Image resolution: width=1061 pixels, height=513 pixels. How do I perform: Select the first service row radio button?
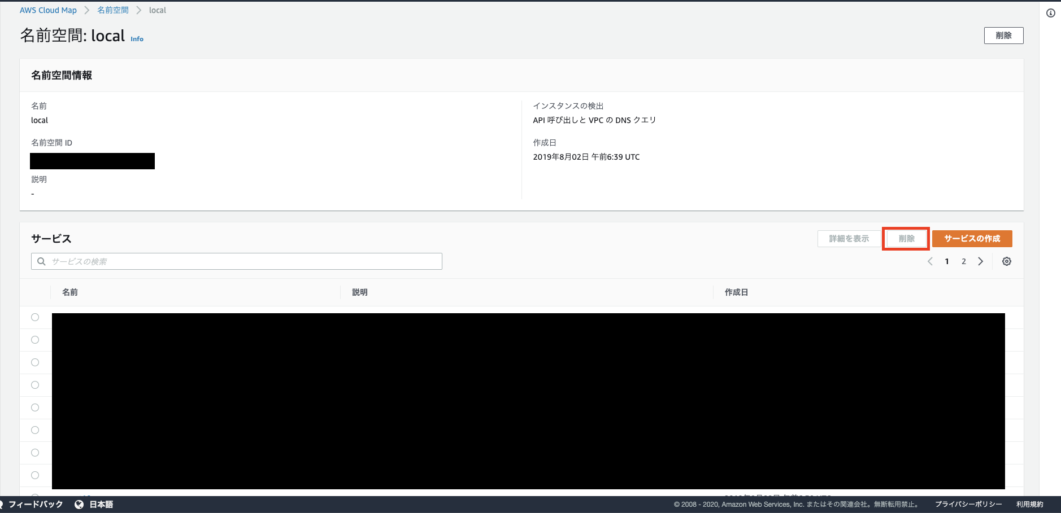[35, 317]
